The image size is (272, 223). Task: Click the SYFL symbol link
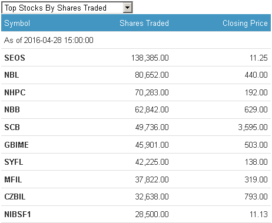[14, 162]
